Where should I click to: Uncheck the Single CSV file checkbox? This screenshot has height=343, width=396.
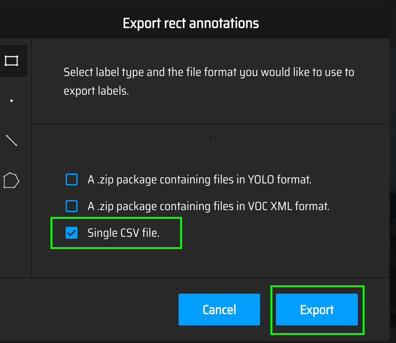72,233
